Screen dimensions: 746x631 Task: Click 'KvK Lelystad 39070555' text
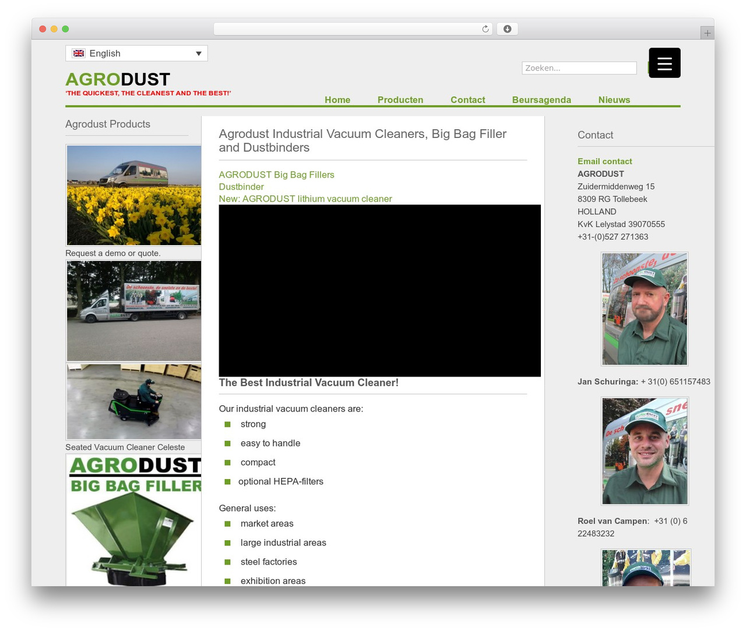[x=621, y=224]
